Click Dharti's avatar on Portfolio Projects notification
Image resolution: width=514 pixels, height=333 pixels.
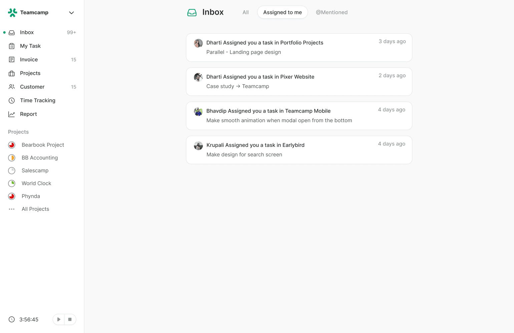pyautogui.click(x=198, y=43)
